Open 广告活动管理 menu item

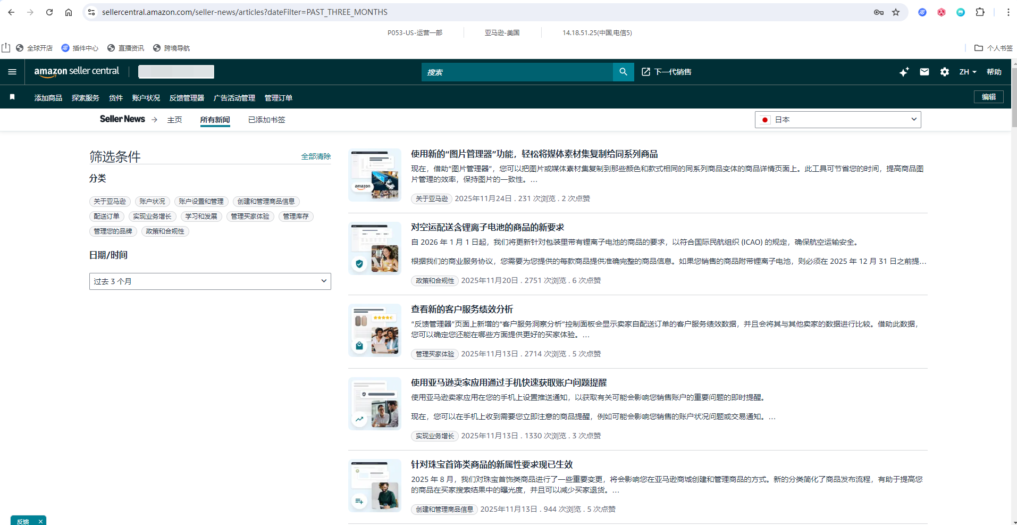click(x=234, y=98)
